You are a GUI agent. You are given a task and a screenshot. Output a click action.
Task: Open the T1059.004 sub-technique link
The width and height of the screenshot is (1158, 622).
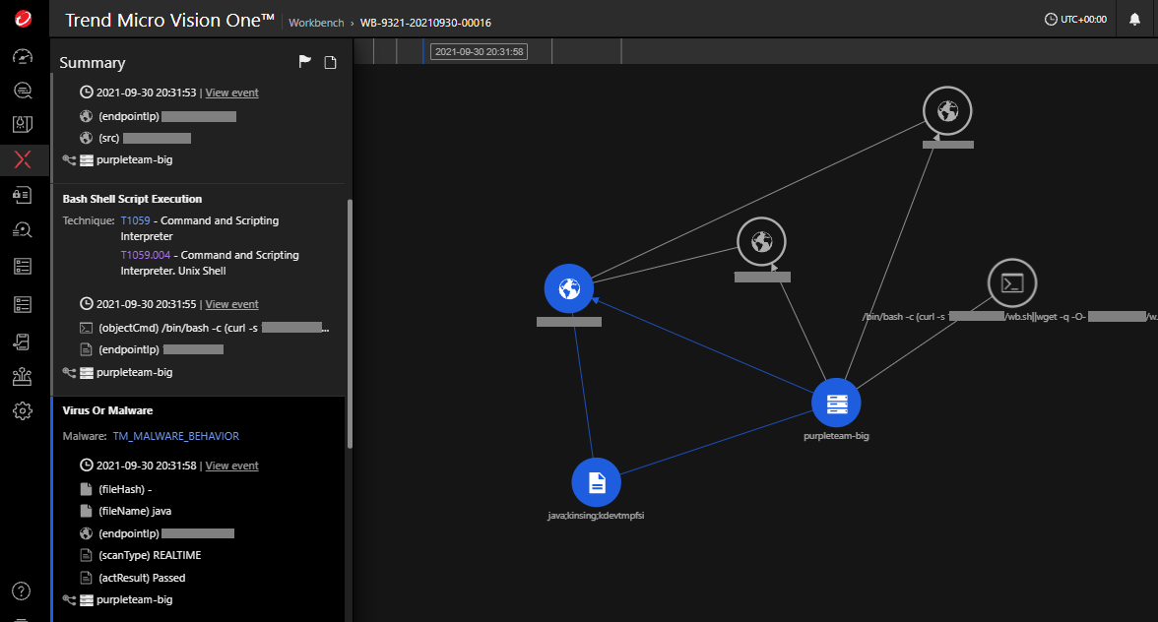pos(145,255)
